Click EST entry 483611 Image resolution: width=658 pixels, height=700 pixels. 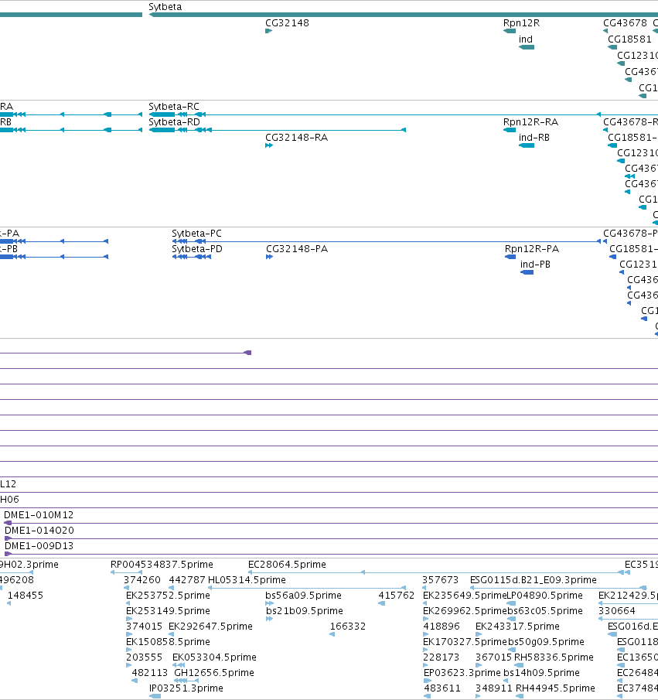coord(442,688)
